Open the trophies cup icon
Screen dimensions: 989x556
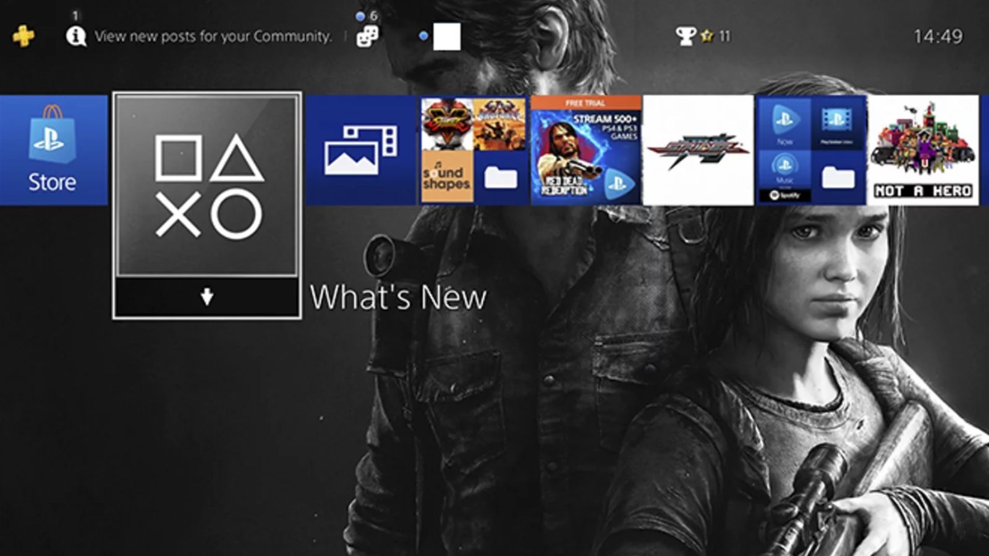(686, 36)
